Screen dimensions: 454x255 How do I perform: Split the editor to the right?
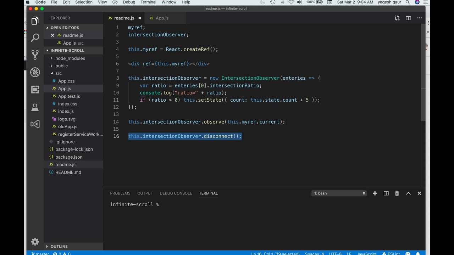pos(408,18)
